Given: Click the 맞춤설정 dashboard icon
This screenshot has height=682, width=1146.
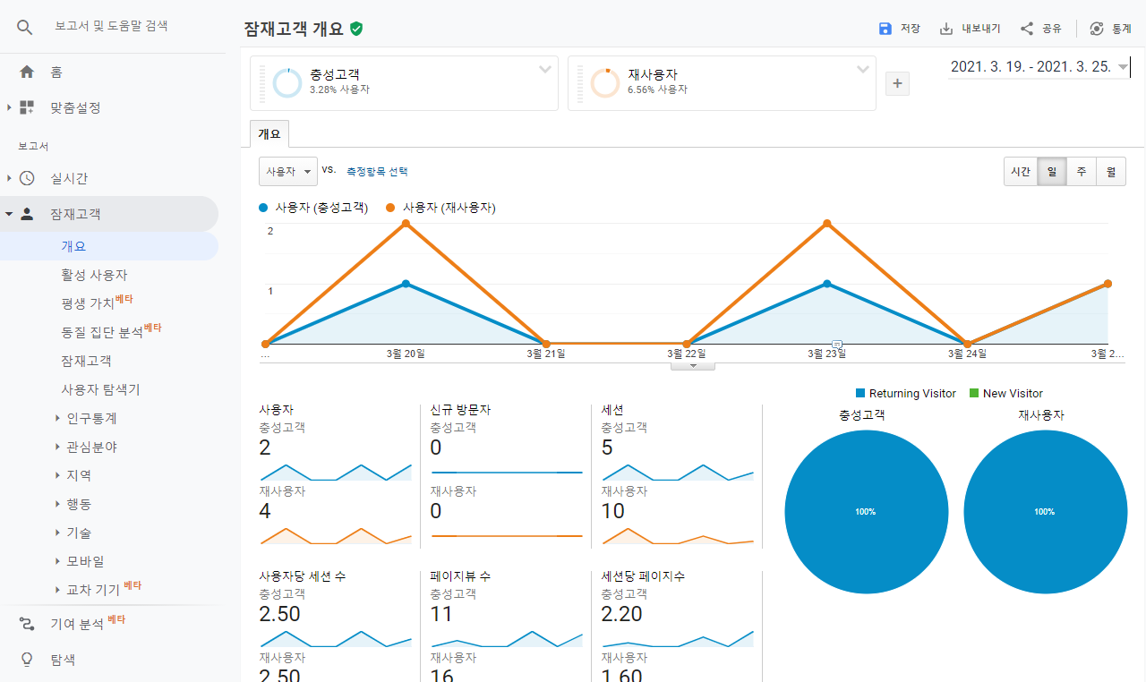Looking at the screenshot, I should click(x=27, y=107).
